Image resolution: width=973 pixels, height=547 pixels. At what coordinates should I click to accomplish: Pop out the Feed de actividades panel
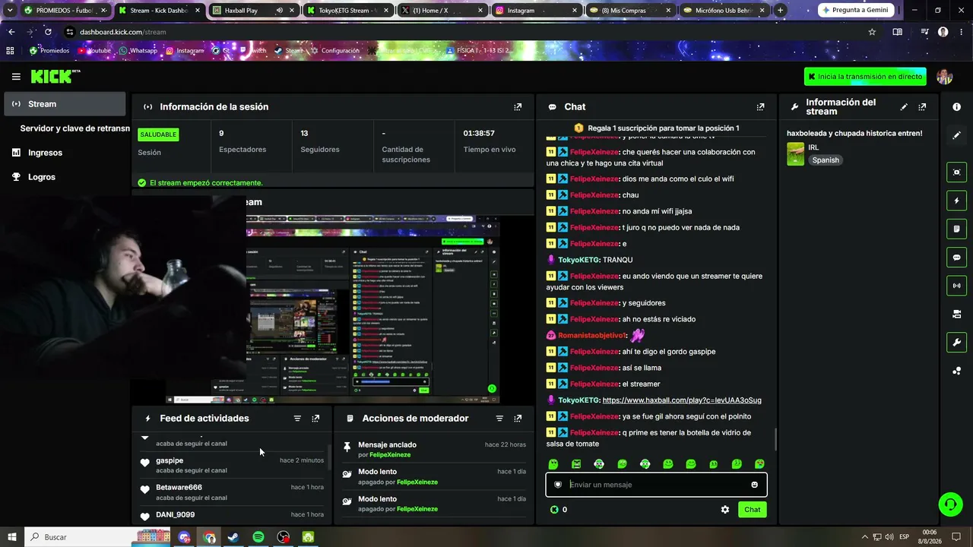(x=315, y=419)
